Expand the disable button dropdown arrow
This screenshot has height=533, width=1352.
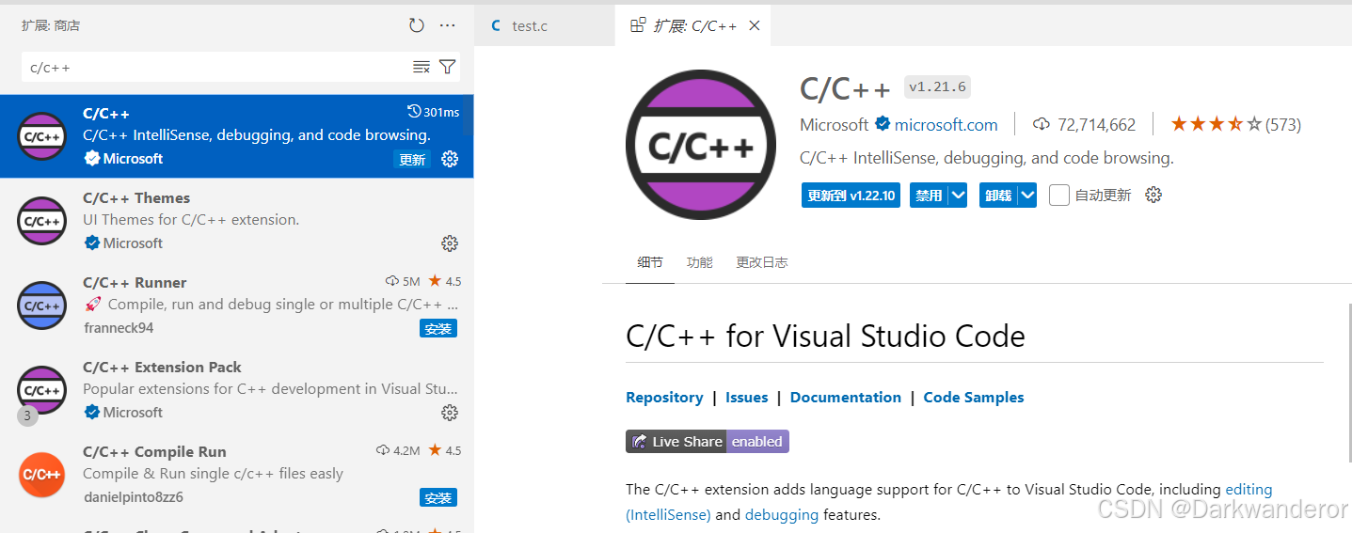click(x=958, y=196)
